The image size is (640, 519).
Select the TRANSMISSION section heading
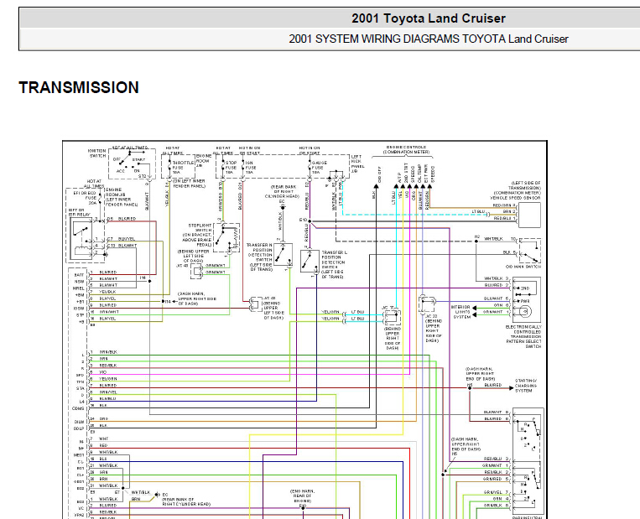(x=79, y=87)
